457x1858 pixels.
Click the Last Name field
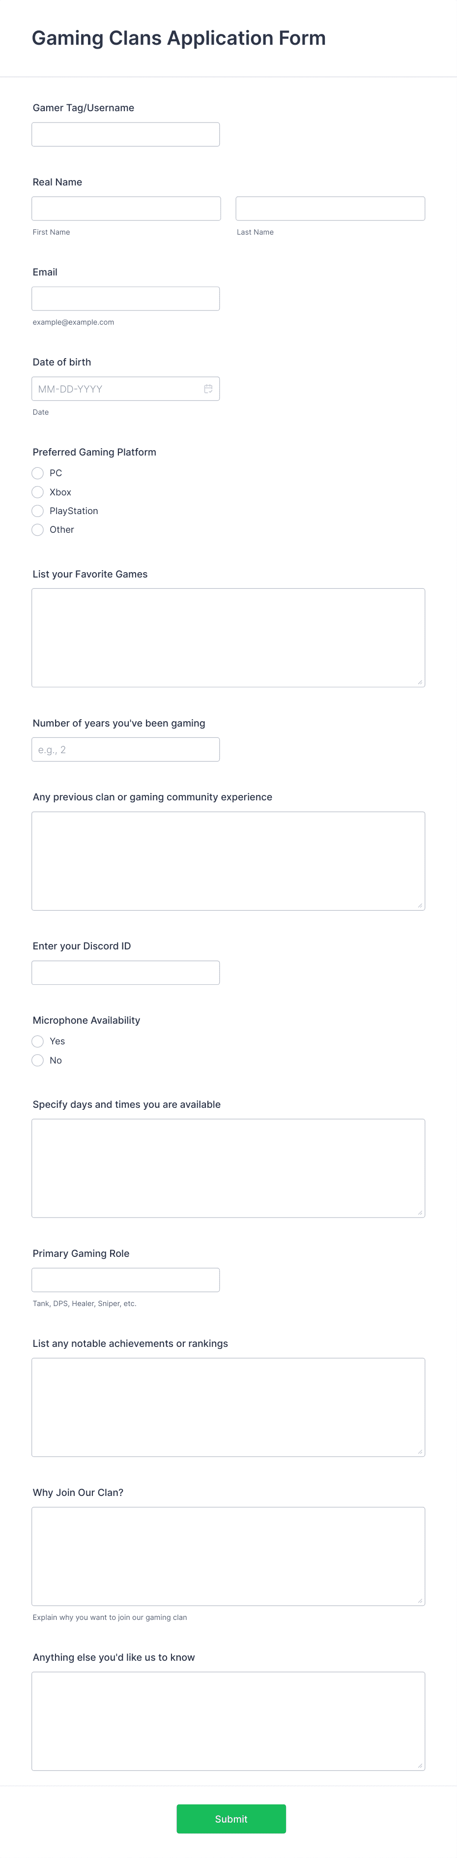(x=329, y=208)
